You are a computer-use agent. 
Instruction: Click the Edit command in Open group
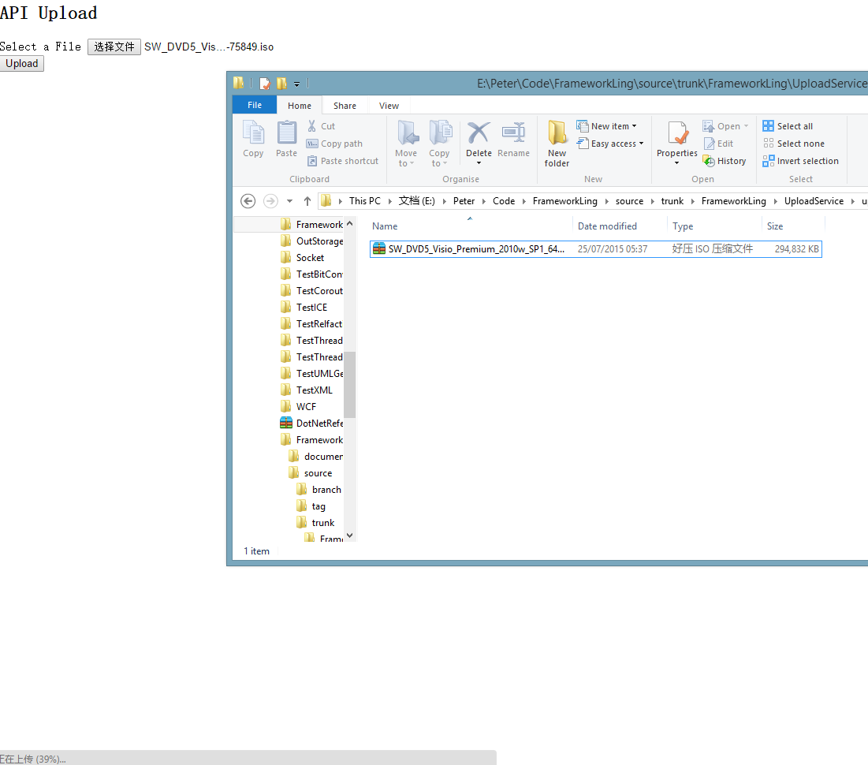[x=718, y=144]
